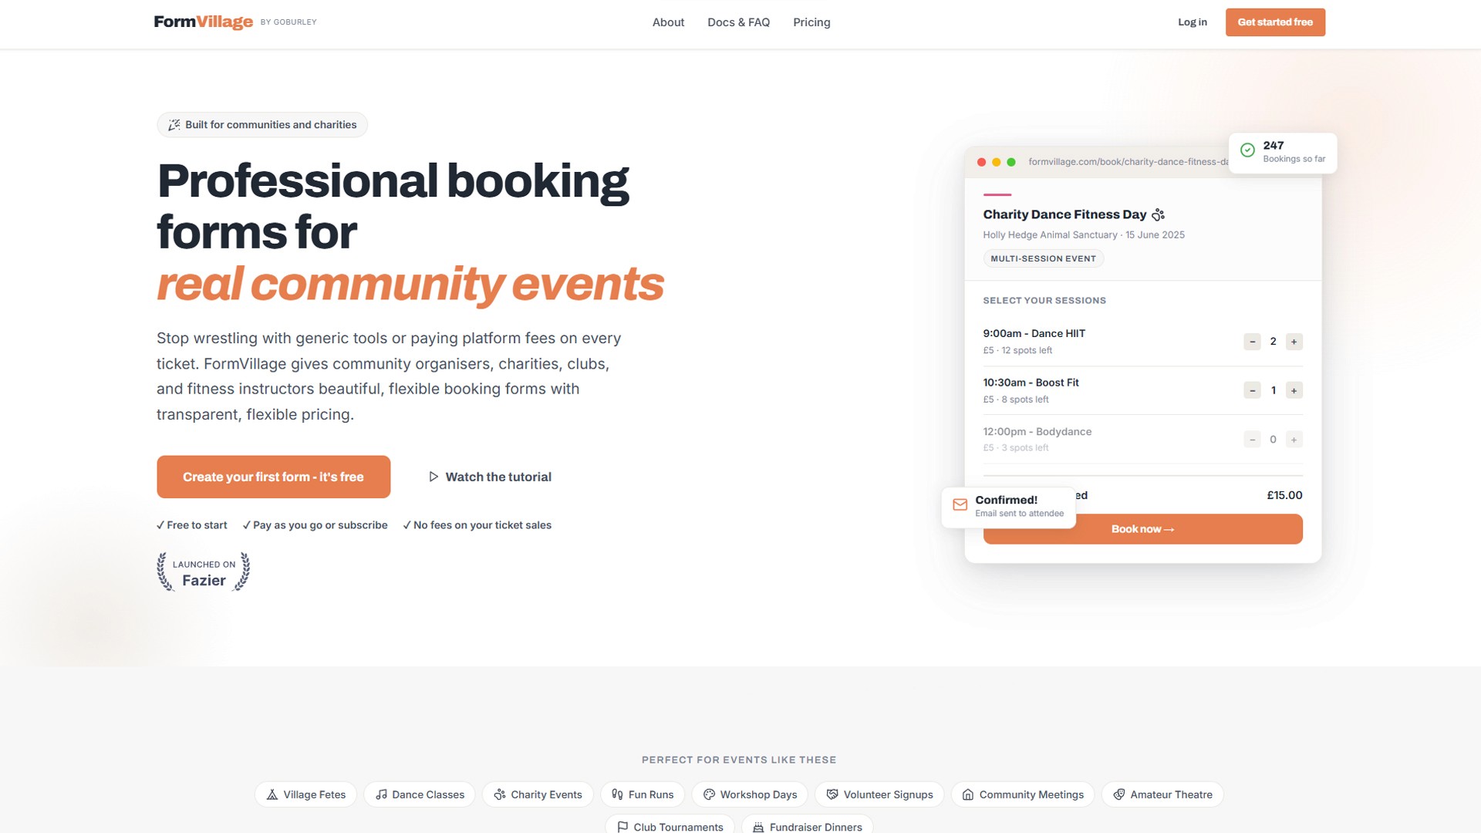This screenshot has width=1481, height=833.
Task: Select the Dance Classes chip
Action: 419,794
